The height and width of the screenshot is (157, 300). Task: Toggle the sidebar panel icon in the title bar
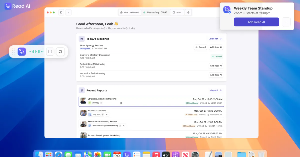click(61, 12)
